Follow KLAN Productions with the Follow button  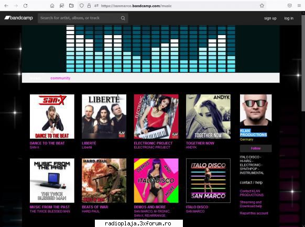point(256,149)
